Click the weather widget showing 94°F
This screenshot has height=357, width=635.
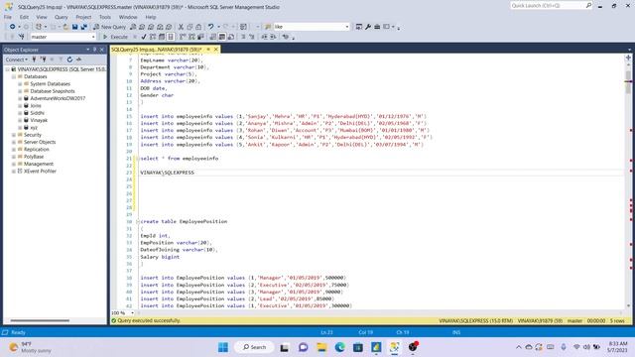[31, 347]
